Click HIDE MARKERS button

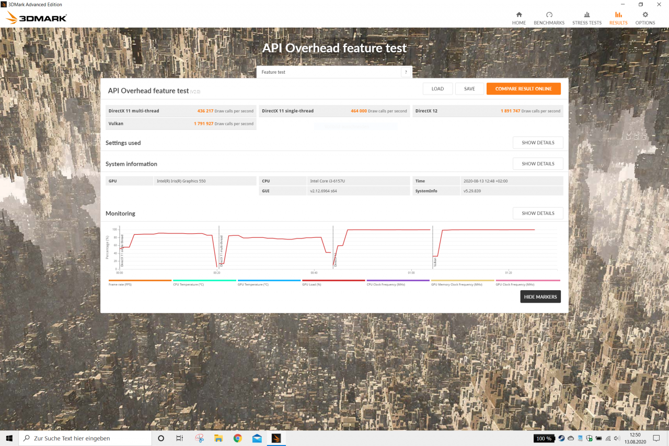pos(540,296)
